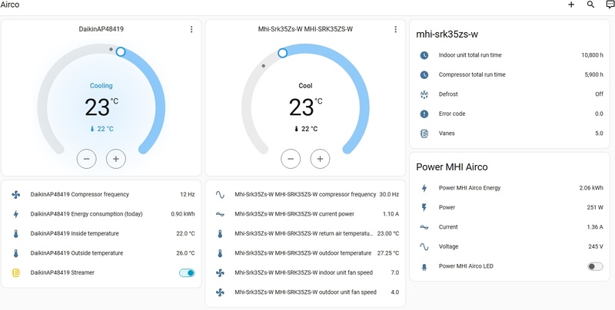Open the Vanes entity row

point(510,134)
